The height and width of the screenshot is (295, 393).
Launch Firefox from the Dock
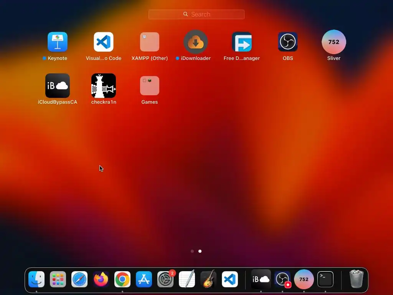click(x=101, y=279)
